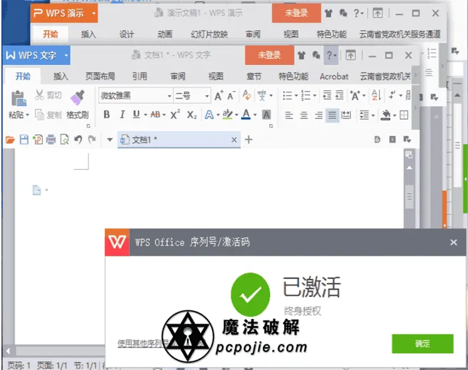Open the font size dropdown 二号
Viewport: 468px width, 370px height.
[207, 96]
